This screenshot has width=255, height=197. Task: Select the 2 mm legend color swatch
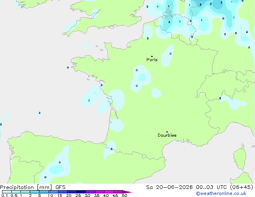(35, 192)
